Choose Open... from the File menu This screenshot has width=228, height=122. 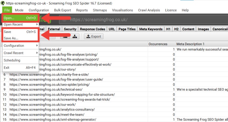point(20,18)
